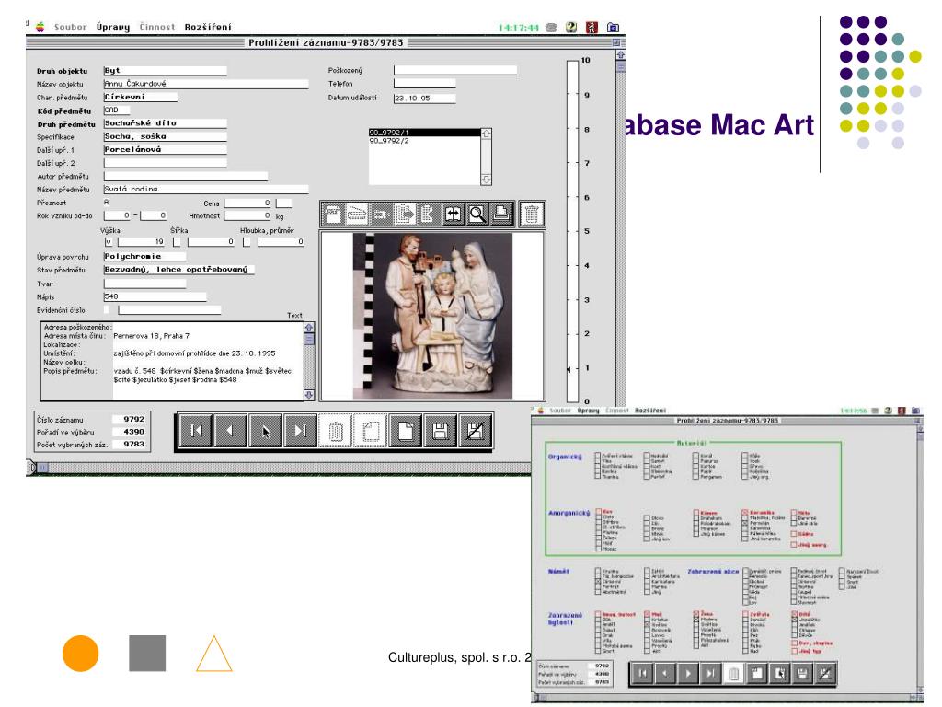Open Činnost menu in the large window

point(156,27)
